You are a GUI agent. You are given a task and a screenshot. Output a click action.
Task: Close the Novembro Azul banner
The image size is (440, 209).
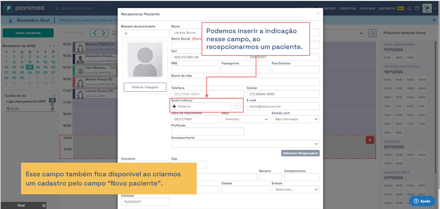tap(434, 20)
